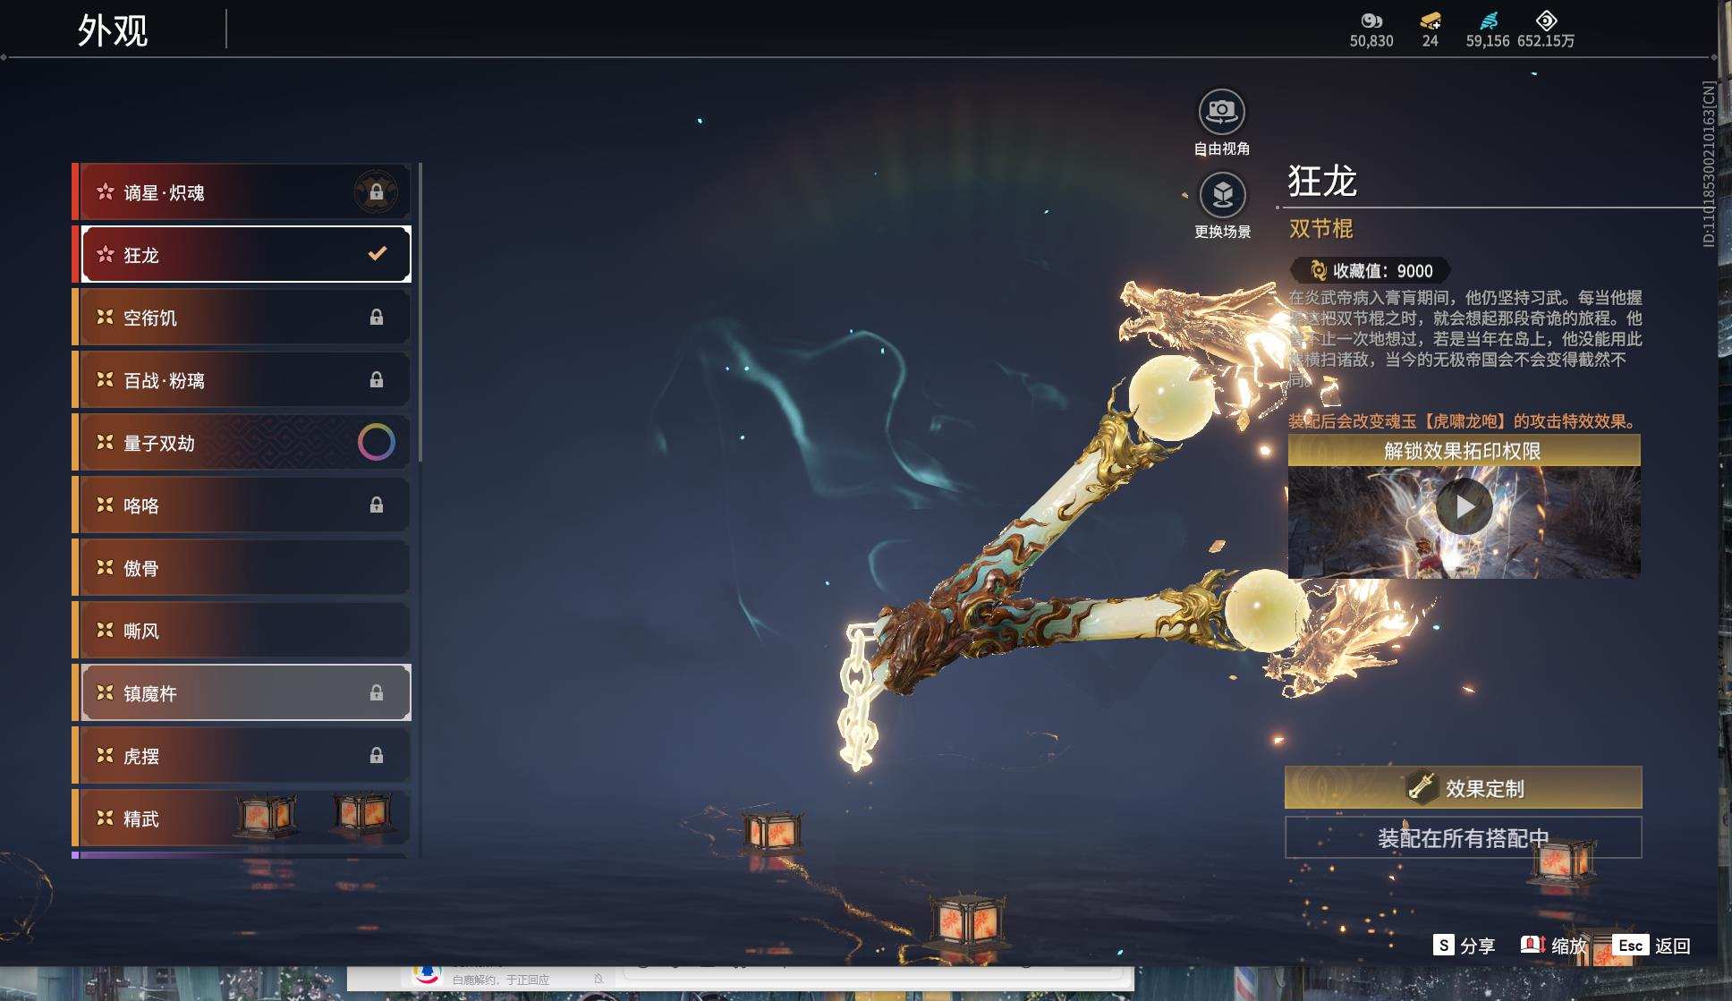Play the 解锁效果拓印权限 preview video
1732x1001 pixels.
tap(1464, 507)
